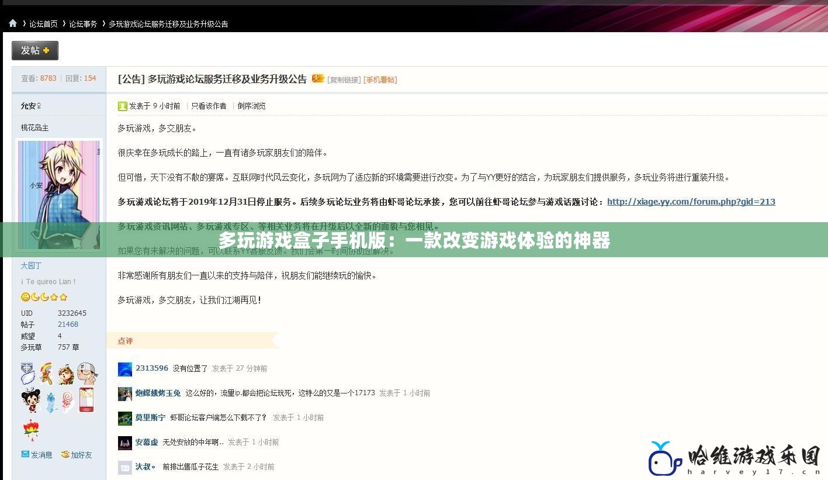Viewport: 828px width, 480px height.
Task: Click the 点评 comments section header
Action: [x=126, y=341]
